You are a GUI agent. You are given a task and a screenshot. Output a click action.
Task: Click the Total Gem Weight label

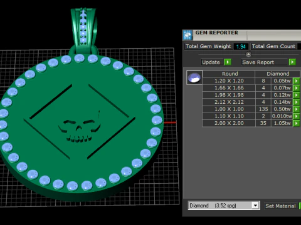coord(208,46)
